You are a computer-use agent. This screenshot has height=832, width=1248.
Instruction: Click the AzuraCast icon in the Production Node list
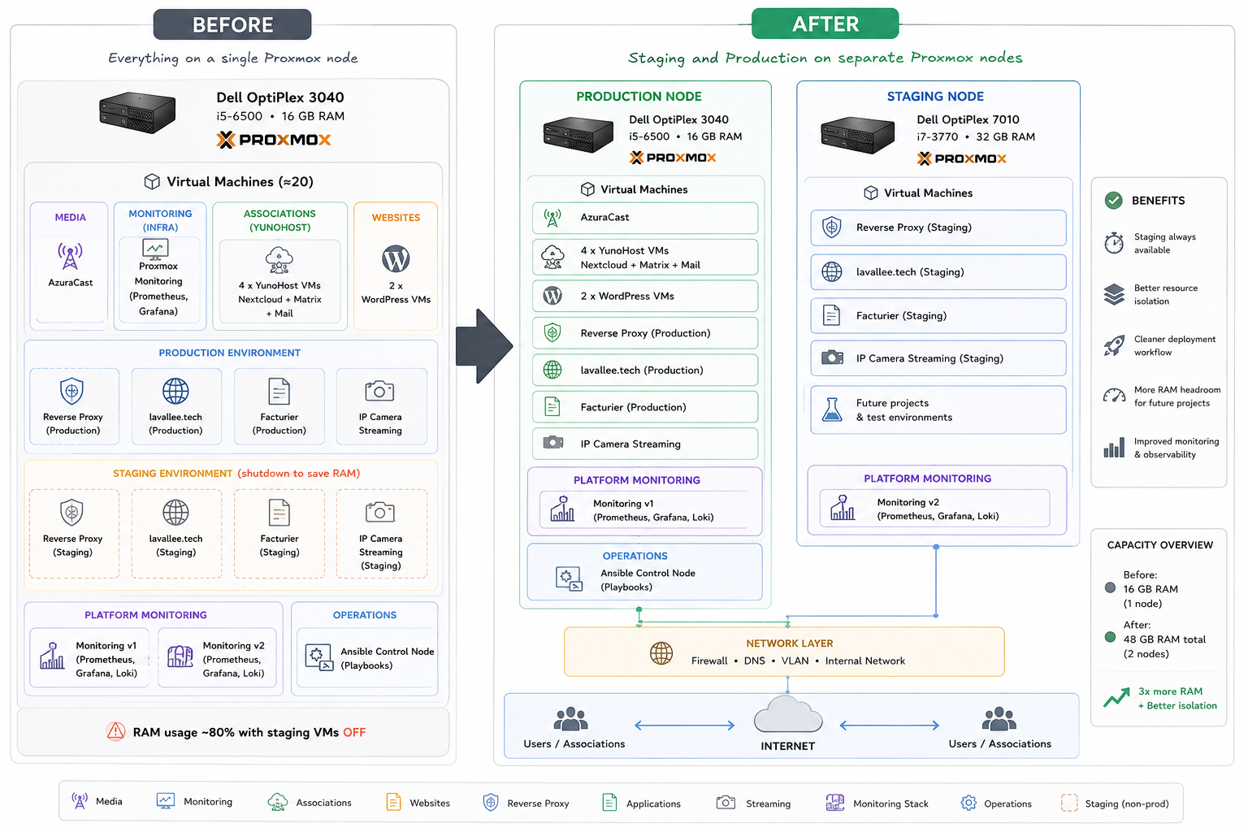click(x=552, y=218)
